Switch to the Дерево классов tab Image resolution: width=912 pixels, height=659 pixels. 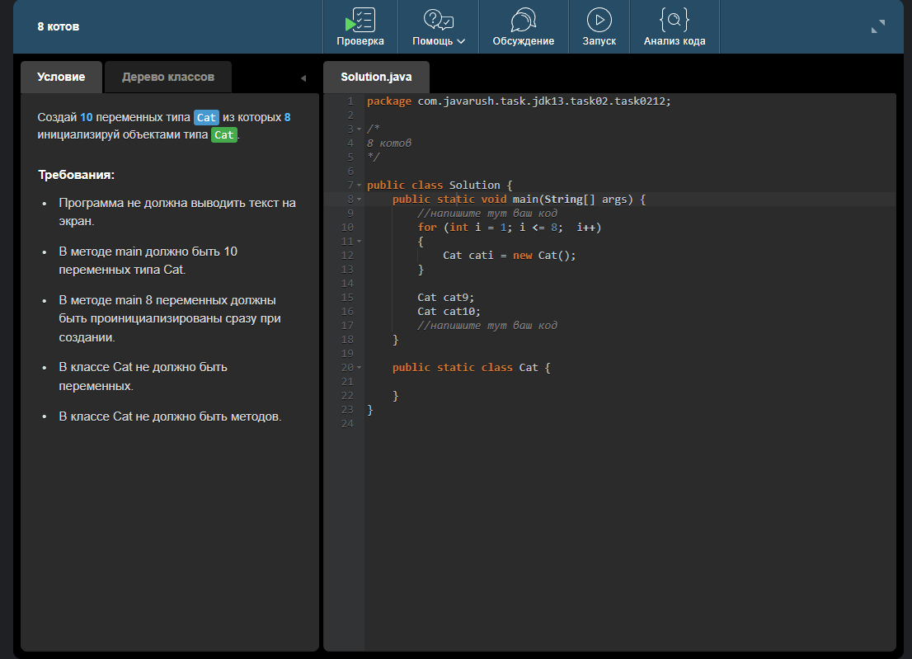point(168,77)
